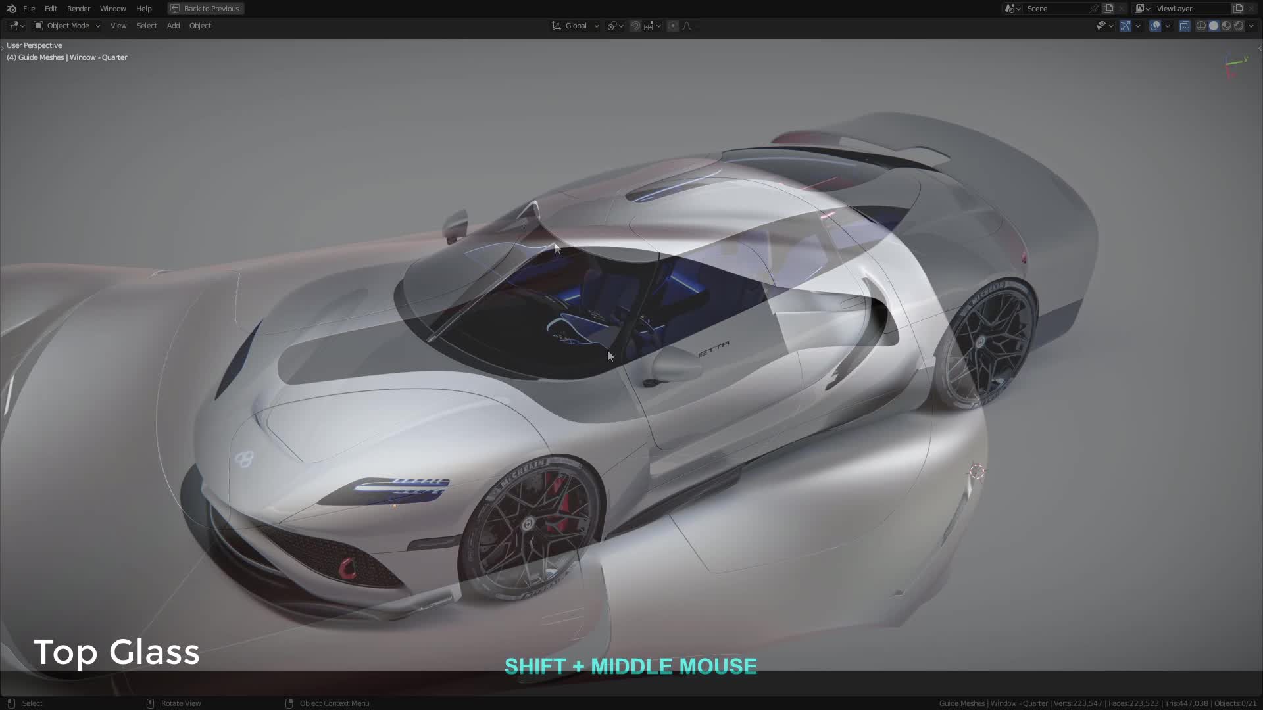Click the ViewLayer name field
This screenshot has width=1263, height=710.
pyautogui.click(x=1192, y=9)
